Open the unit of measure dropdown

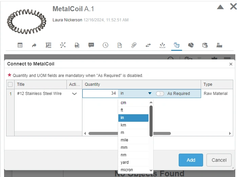(150, 94)
